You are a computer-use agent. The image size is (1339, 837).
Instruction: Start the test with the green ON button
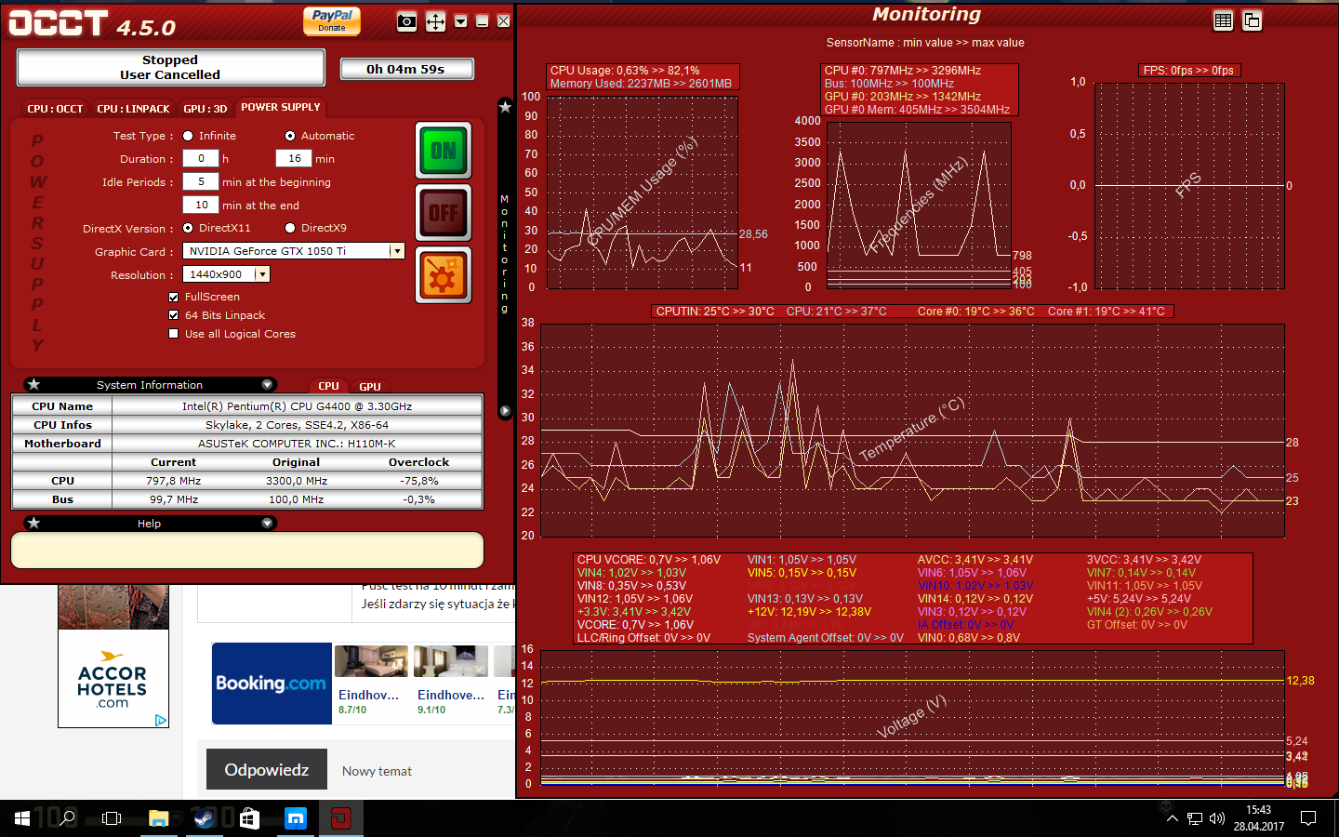444,150
